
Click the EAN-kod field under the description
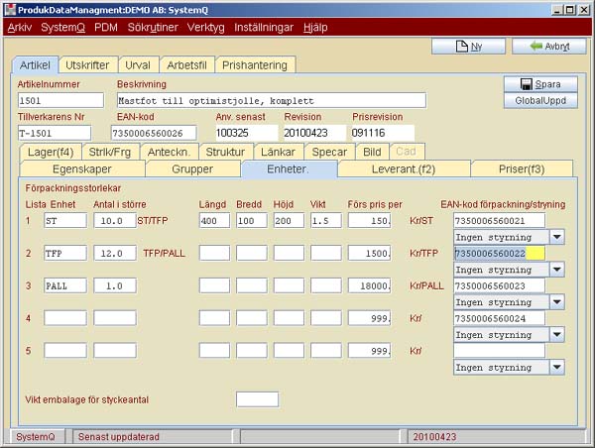click(x=154, y=133)
